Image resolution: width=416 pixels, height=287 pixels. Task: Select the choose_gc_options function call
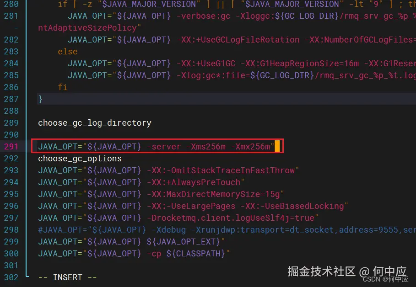coord(79,158)
